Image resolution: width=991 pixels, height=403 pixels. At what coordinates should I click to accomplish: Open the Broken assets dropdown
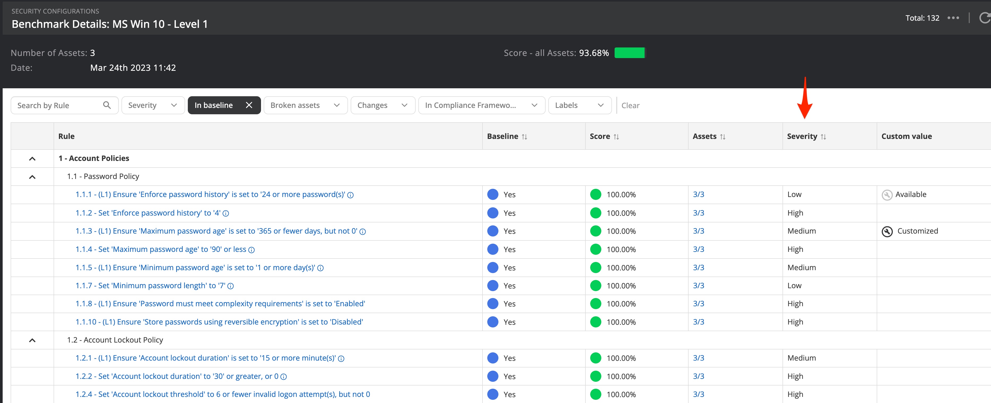[x=305, y=105]
